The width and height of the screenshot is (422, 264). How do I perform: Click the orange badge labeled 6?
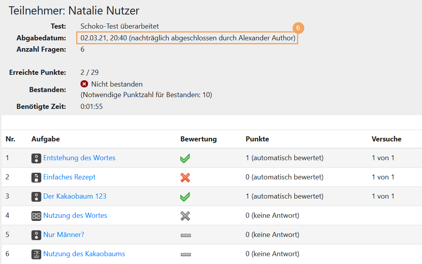pyautogui.click(x=298, y=28)
